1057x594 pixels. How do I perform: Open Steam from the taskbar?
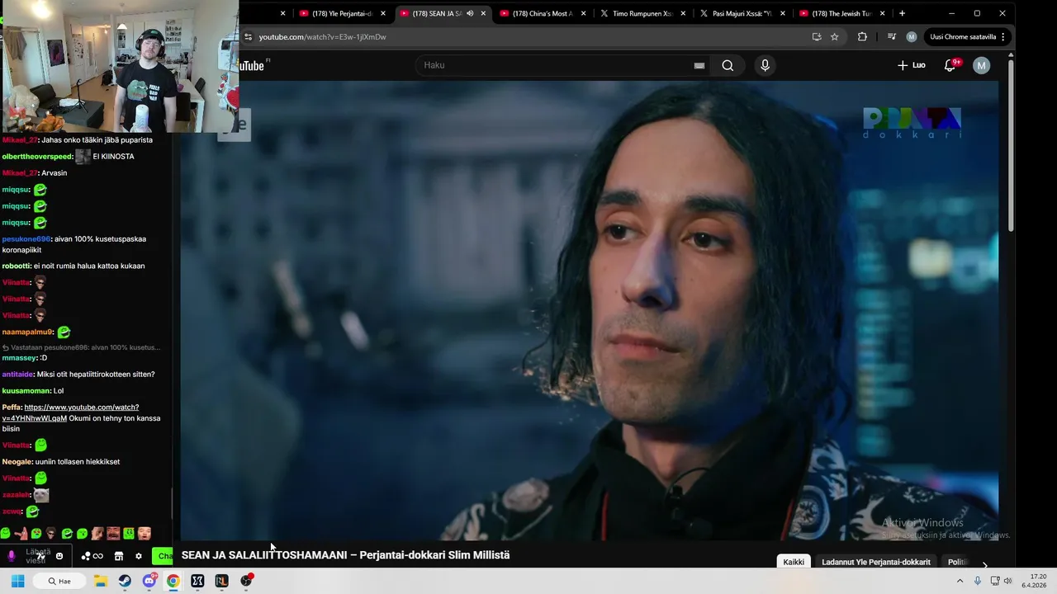125,581
